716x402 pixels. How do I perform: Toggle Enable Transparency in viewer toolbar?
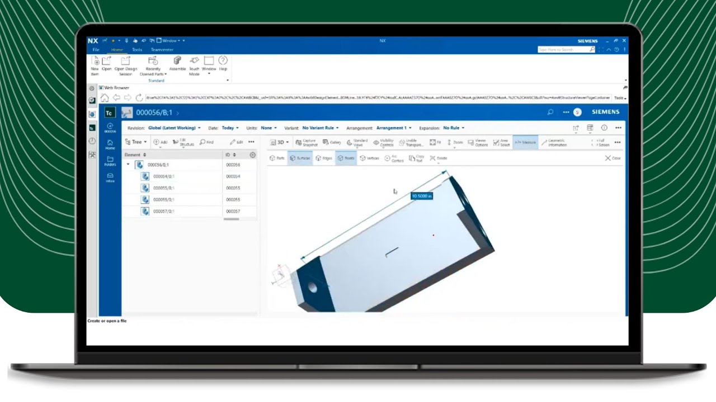[x=411, y=143]
